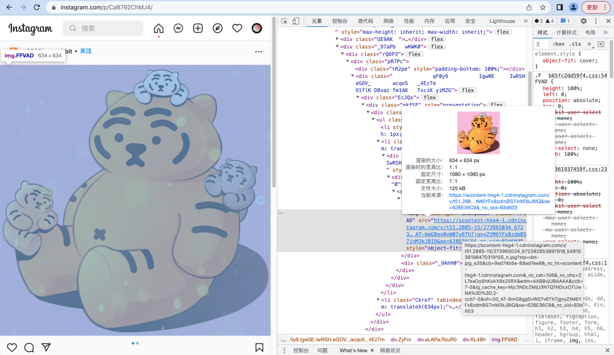
Task: Click the next image carousel arrow
Action: [260, 200]
